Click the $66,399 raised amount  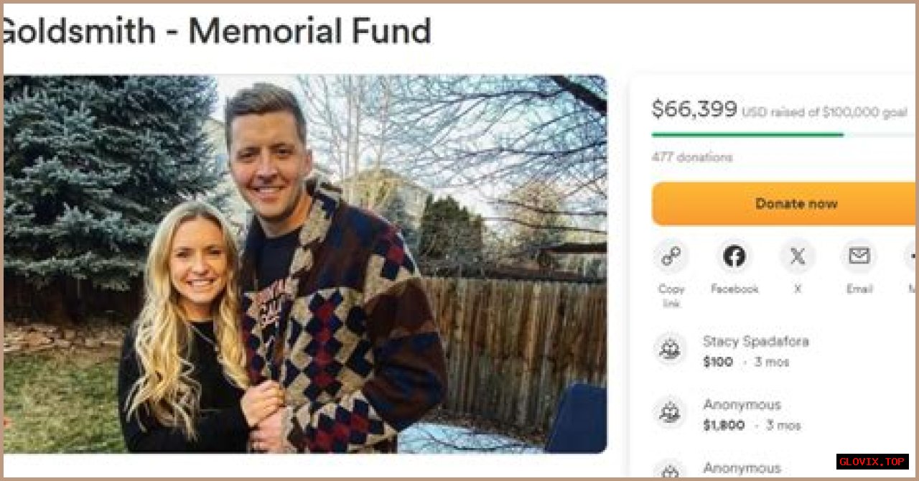point(694,109)
